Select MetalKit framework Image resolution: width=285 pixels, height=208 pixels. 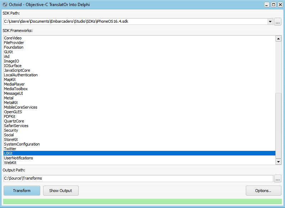[139, 103]
